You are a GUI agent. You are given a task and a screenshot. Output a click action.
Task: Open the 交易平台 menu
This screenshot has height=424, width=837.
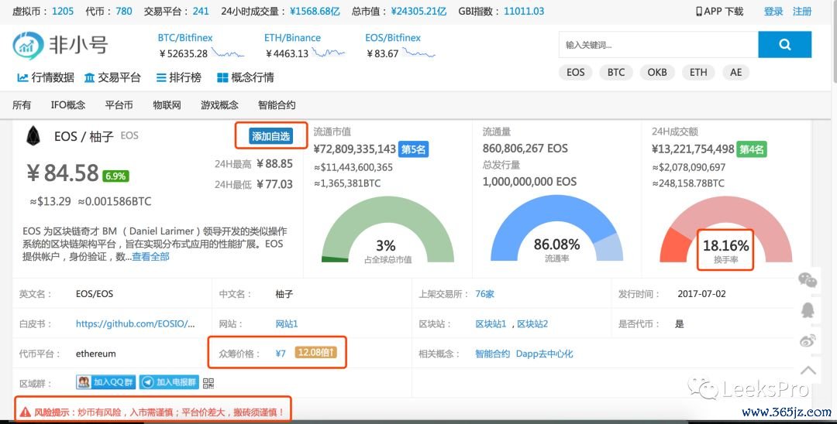(112, 78)
